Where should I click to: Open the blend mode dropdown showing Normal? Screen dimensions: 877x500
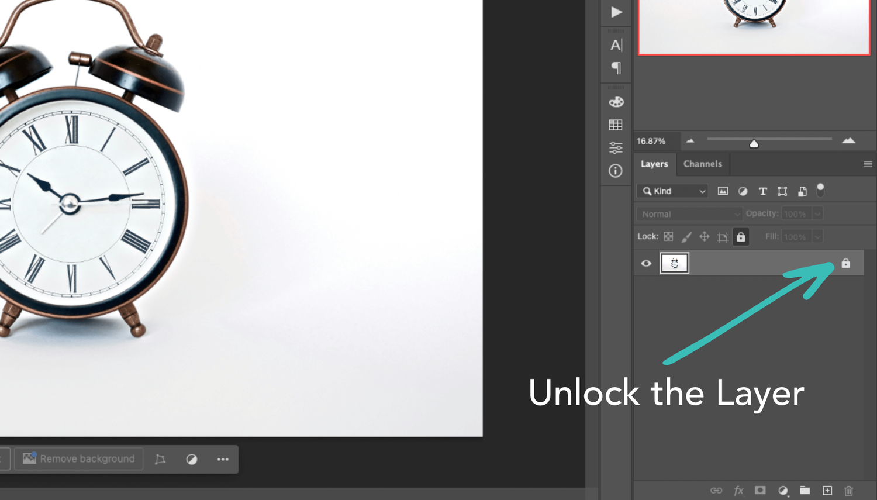coord(689,213)
